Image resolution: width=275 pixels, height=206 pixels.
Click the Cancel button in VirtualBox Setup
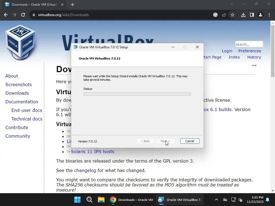[190, 141]
